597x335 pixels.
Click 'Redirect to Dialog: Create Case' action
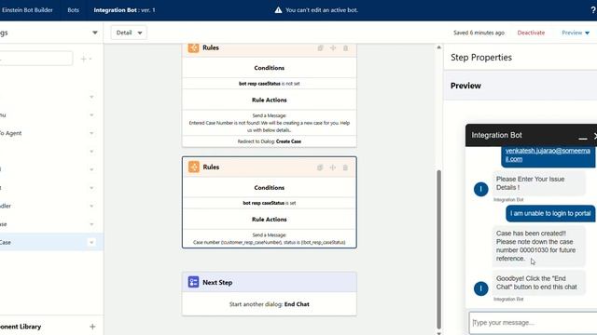[x=270, y=141]
